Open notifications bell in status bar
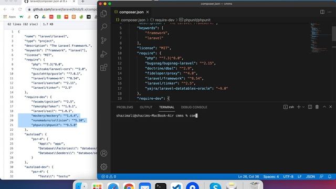 [x=330, y=176]
